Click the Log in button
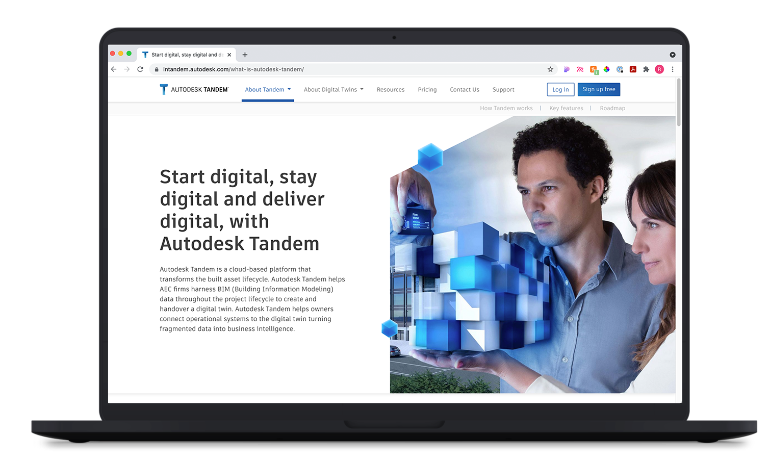The width and height of the screenshot is (770, 461). pyautogui.click(x=560, y=90)
